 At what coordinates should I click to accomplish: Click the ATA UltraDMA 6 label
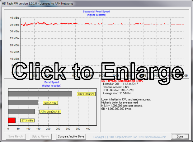pos(50,111)
